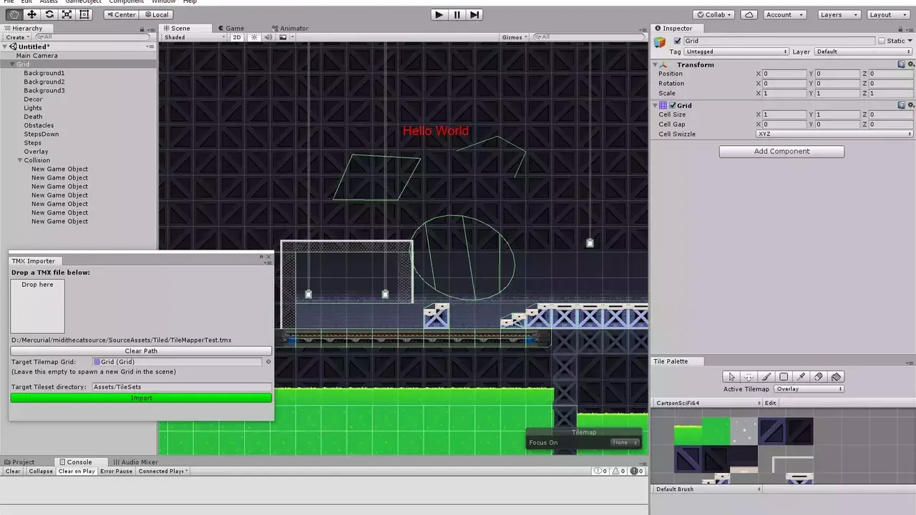Screen dimensions: 916x515
Task: Click the Edit button in Tile Palette
Action: 770,403
